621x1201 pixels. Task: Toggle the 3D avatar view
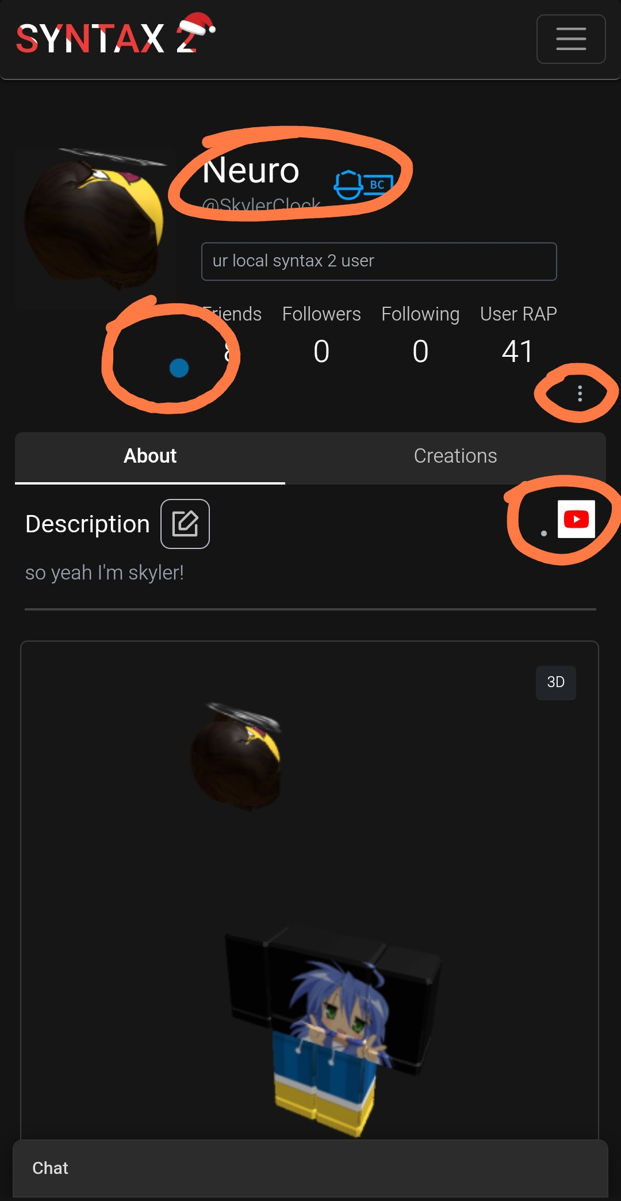click(x=555, y=683)
